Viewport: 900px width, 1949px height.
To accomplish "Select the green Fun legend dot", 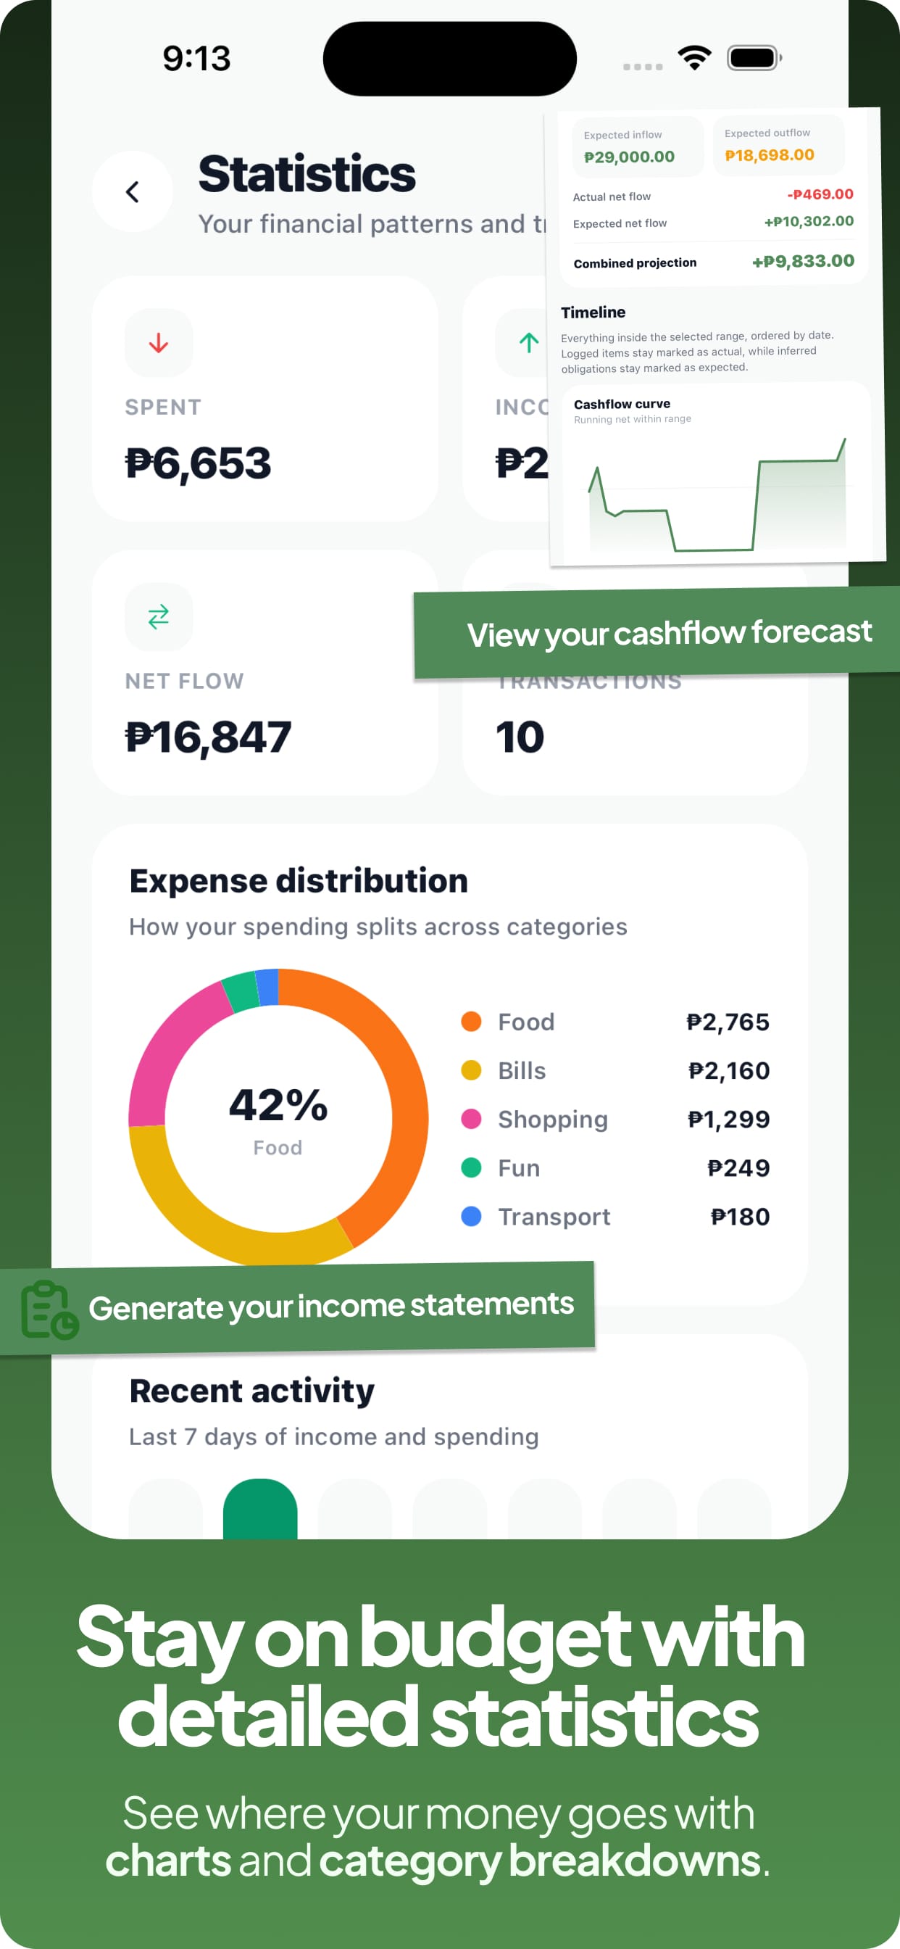I will click(x=471, y=1167).
